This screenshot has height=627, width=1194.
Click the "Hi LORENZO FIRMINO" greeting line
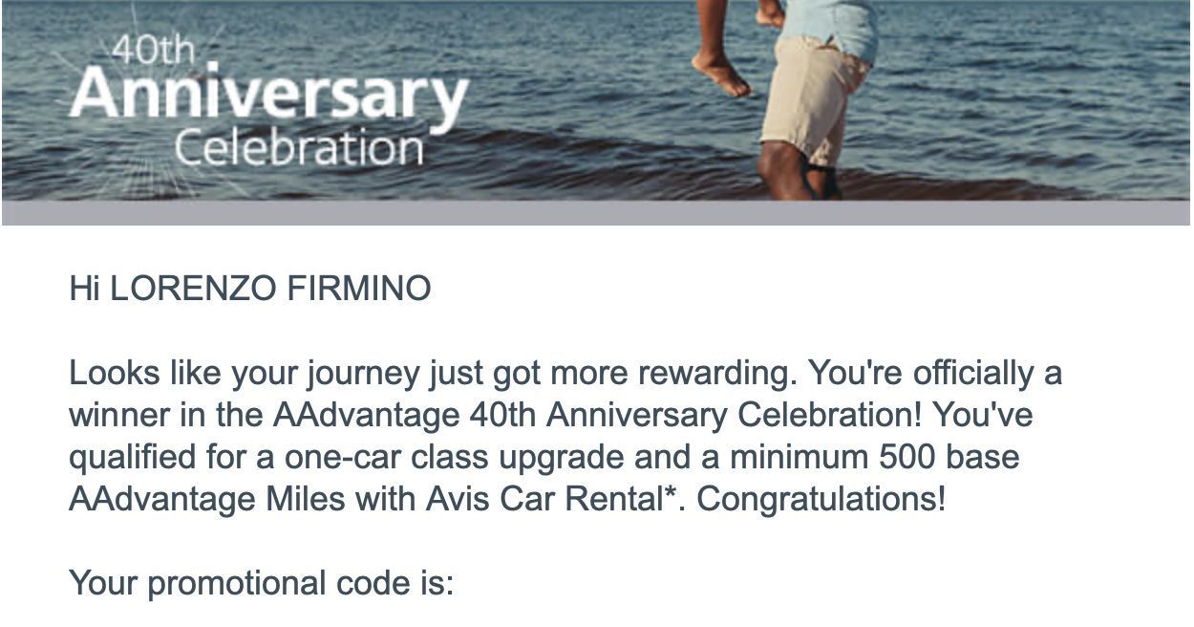[x=250, y=289]
